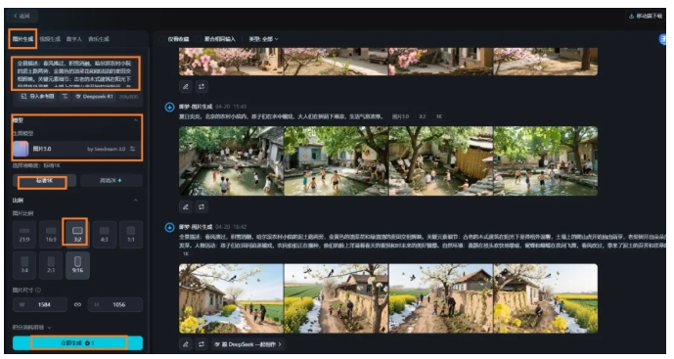The width and height of the screenshot is (674, 359).
Task: Expand the 积分消耗明细 dropdown
Action: coord(32,328)
